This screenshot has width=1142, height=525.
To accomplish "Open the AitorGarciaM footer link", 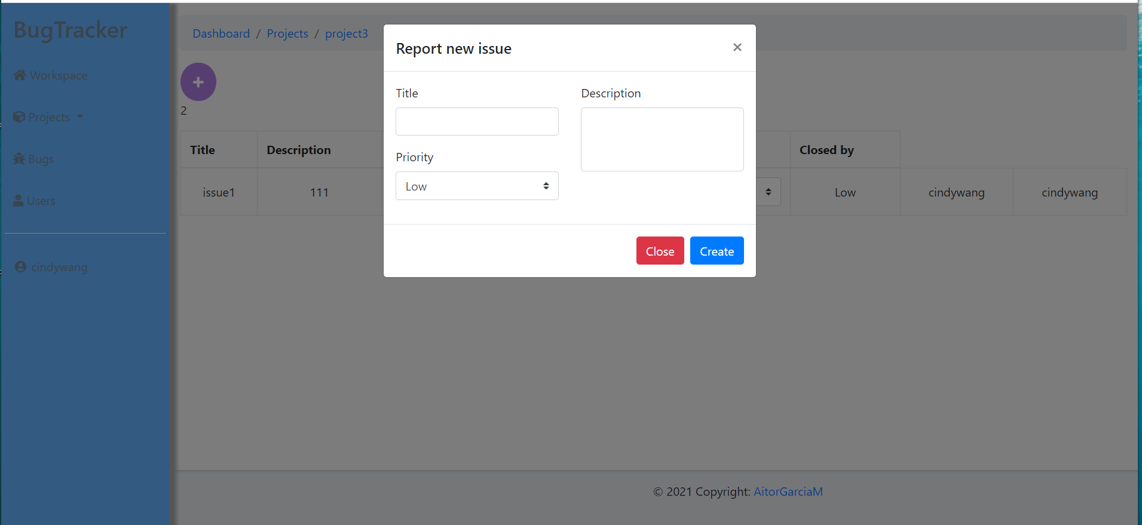I will pos(788,492).
